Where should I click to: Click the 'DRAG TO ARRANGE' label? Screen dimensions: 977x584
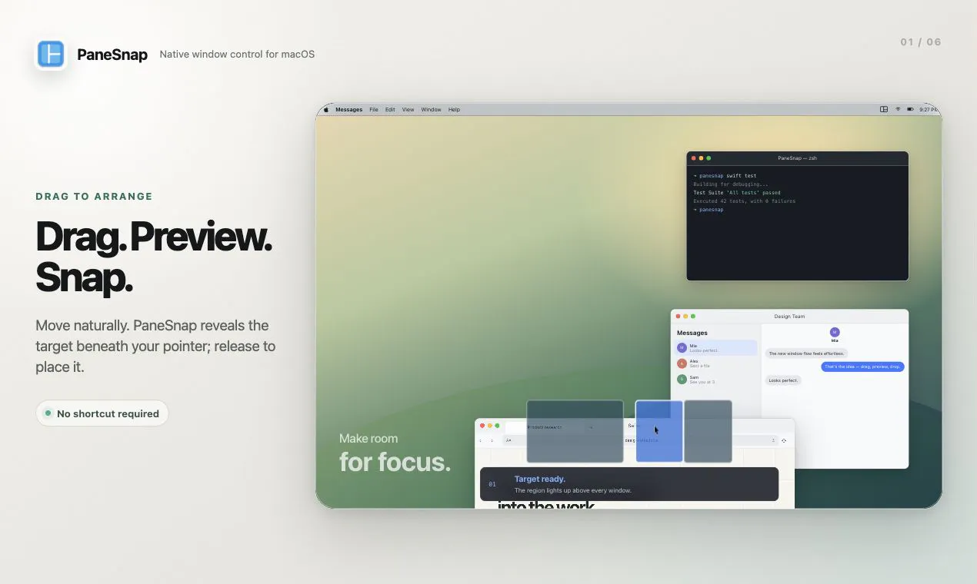94,196
